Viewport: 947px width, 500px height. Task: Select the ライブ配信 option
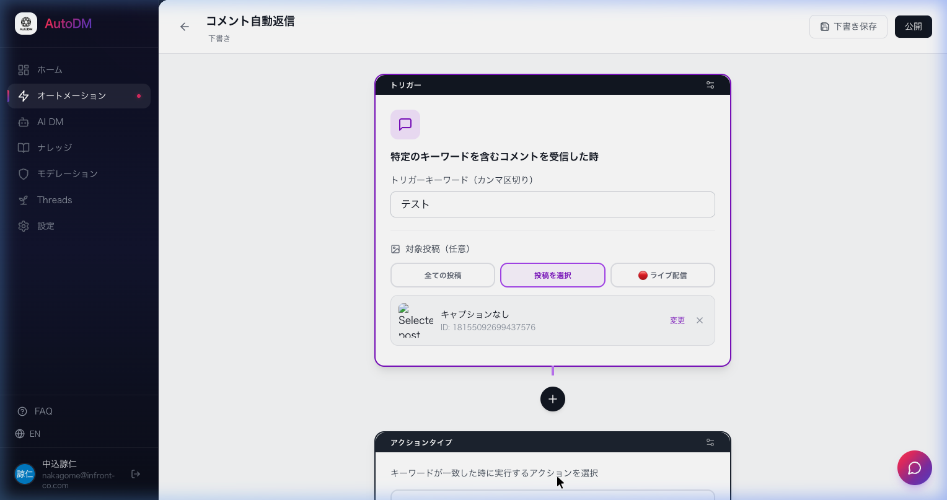pos(663,275)
